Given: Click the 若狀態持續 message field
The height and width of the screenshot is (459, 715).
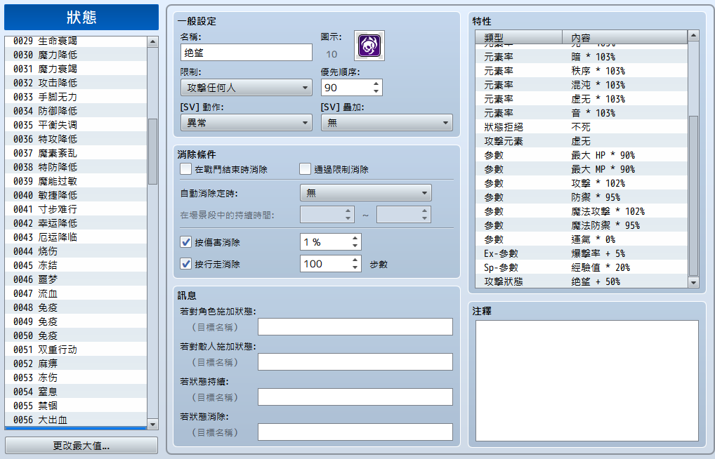Looking at the screenshot, I should point(355,397).
